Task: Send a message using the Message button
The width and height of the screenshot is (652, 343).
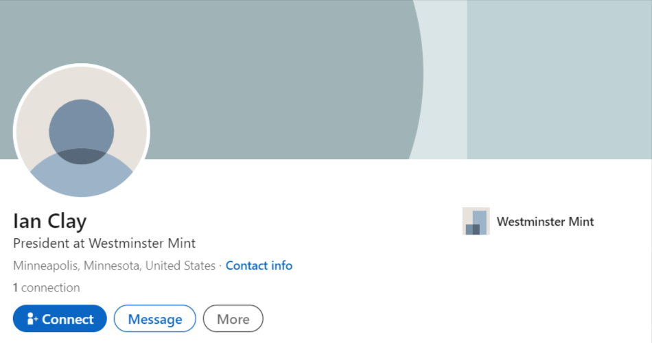Action: tap(154, 318)
